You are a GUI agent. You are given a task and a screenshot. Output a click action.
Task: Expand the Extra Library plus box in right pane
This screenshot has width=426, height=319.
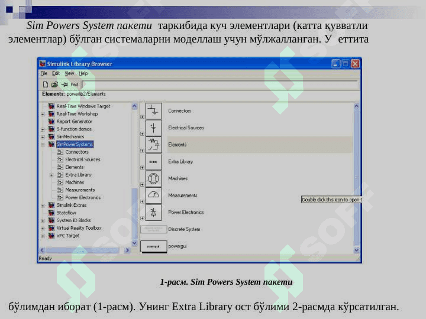[x=142, y=168]
